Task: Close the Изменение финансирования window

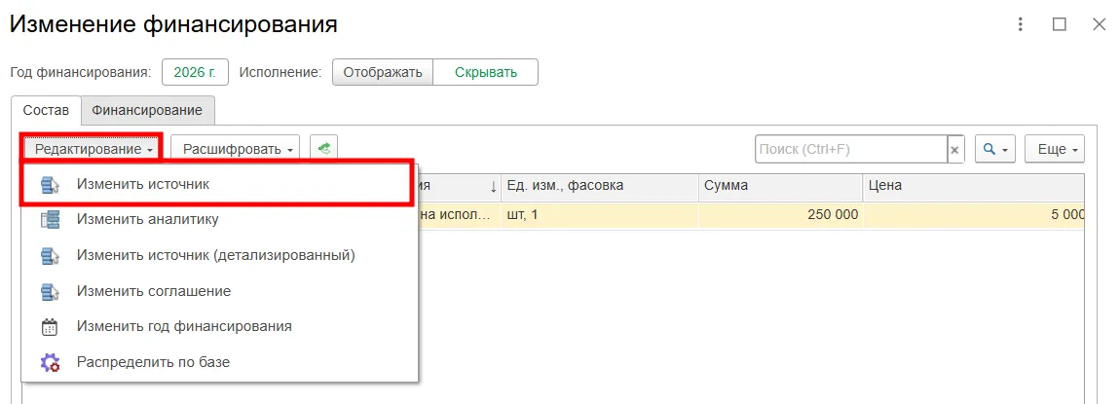Action: click(1100, 24)
